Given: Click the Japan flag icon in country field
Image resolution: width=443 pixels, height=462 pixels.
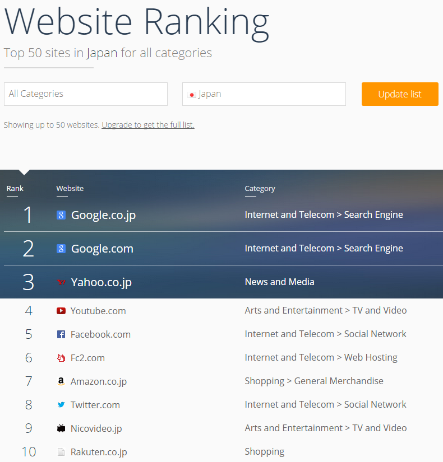Looking at the screenshot, I should point(192,95).
